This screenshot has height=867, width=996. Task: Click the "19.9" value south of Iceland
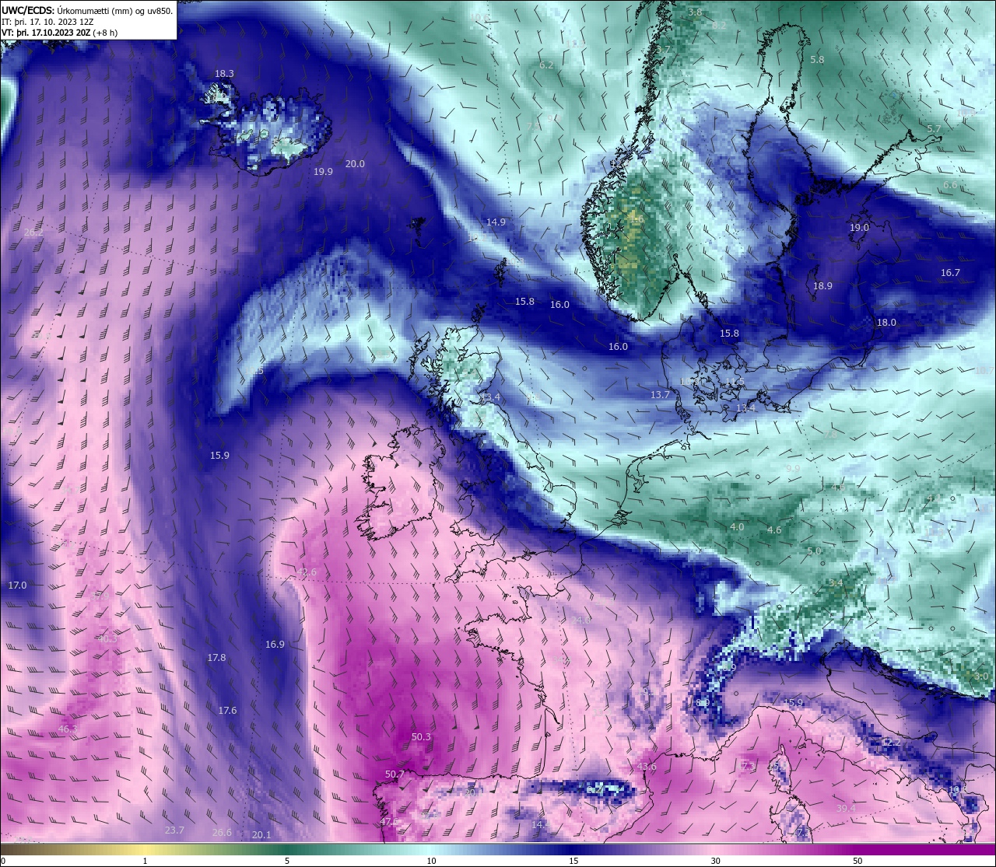[323, 172]
